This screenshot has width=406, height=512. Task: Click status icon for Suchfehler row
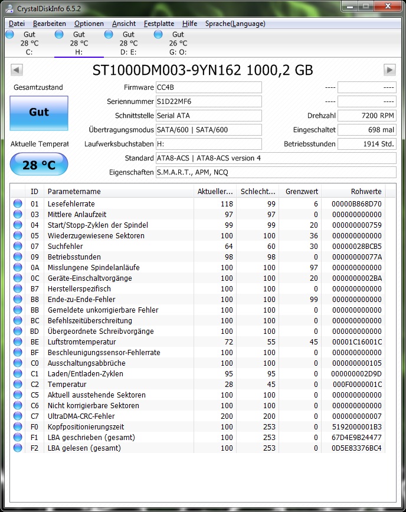(18, 246)
